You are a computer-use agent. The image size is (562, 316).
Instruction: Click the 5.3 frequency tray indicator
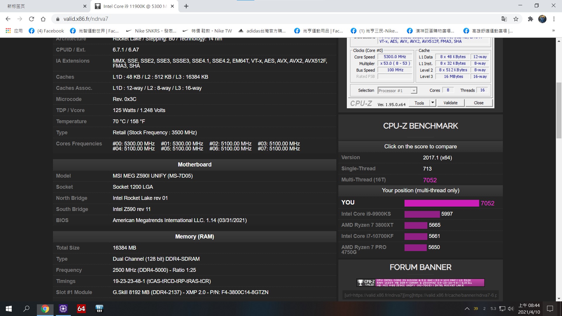point(493,309)
